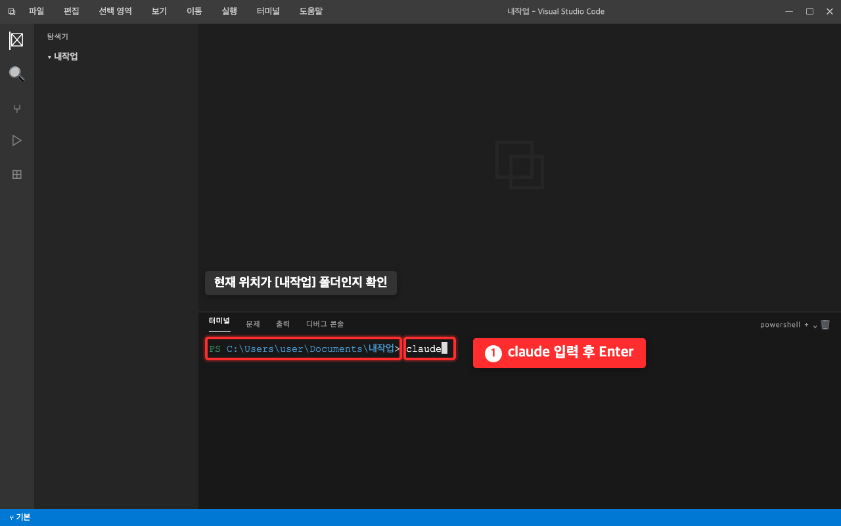This screenshot has width=841, height=526.
Task: Switch to the 디버그 콘솔 panel tab
Action: (x=325, y=324)
